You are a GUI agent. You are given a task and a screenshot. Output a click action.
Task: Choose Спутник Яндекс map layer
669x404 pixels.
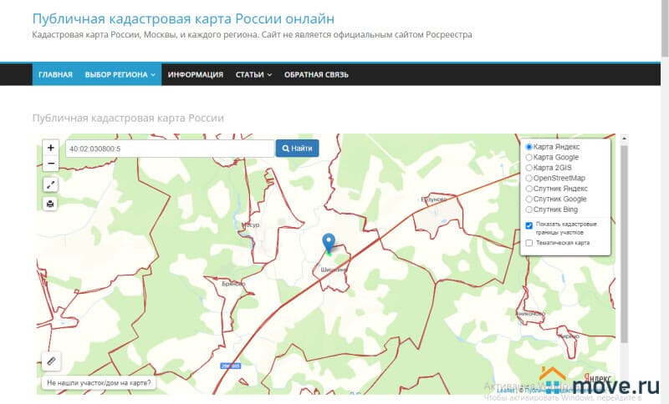tap(529, 189)
